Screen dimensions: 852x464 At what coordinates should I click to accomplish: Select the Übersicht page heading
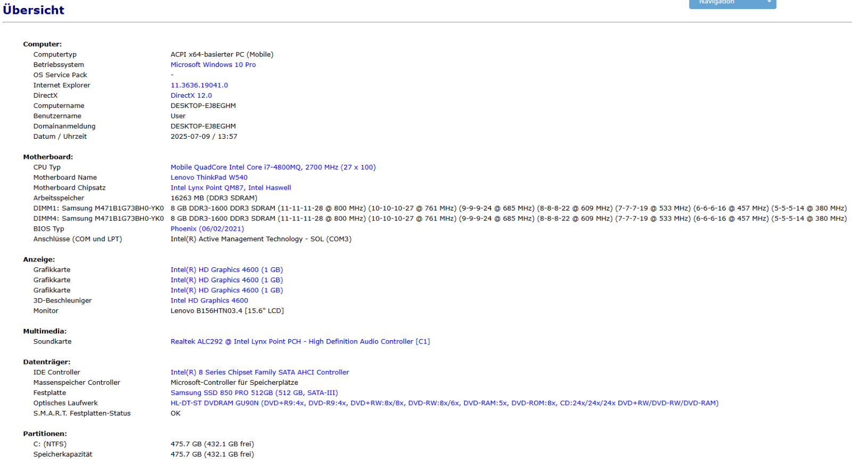(34, 10)
